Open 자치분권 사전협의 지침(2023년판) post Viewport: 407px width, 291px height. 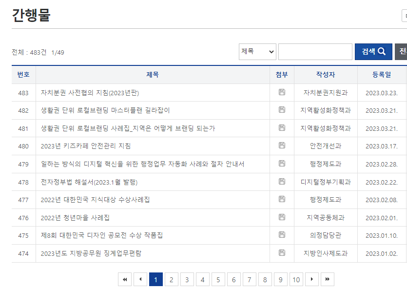(x=90, y=93)
